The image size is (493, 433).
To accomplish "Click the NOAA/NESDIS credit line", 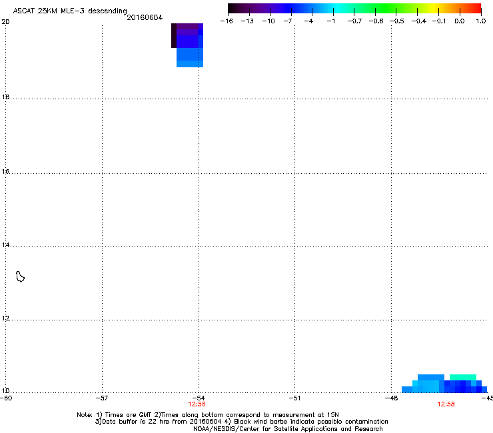I will (x=288, y=429).
